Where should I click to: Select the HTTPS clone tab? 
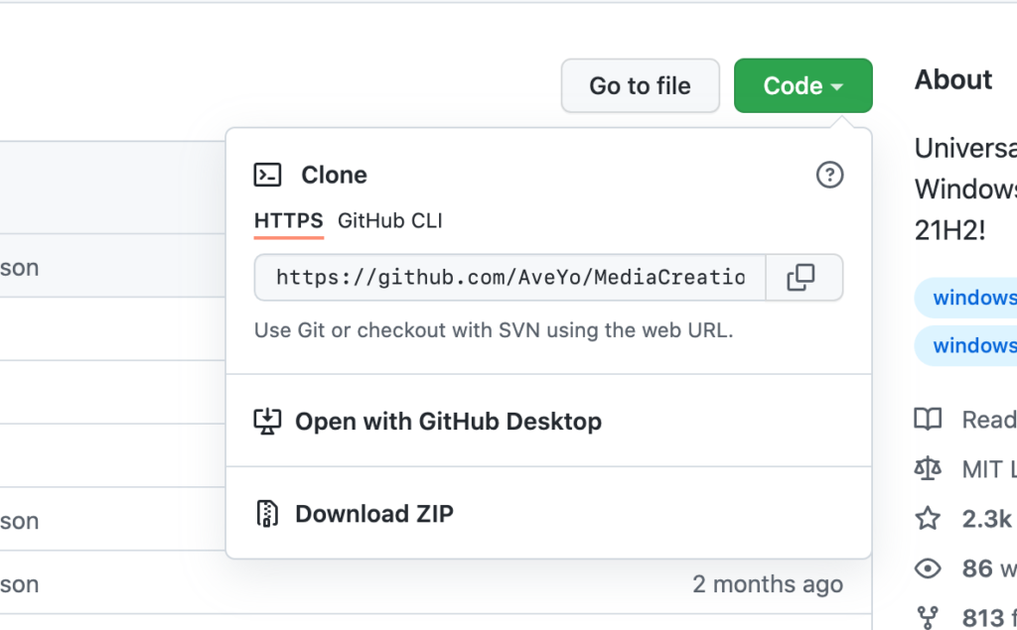[289, 221]
